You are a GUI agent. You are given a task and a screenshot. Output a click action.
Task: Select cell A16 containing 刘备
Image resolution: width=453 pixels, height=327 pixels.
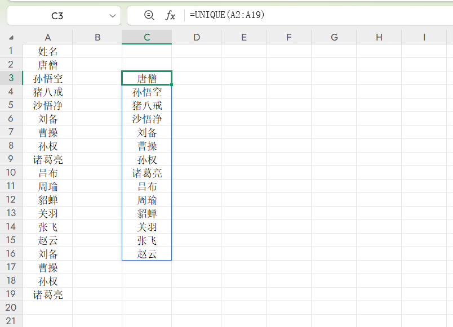(x=47, y=254)
